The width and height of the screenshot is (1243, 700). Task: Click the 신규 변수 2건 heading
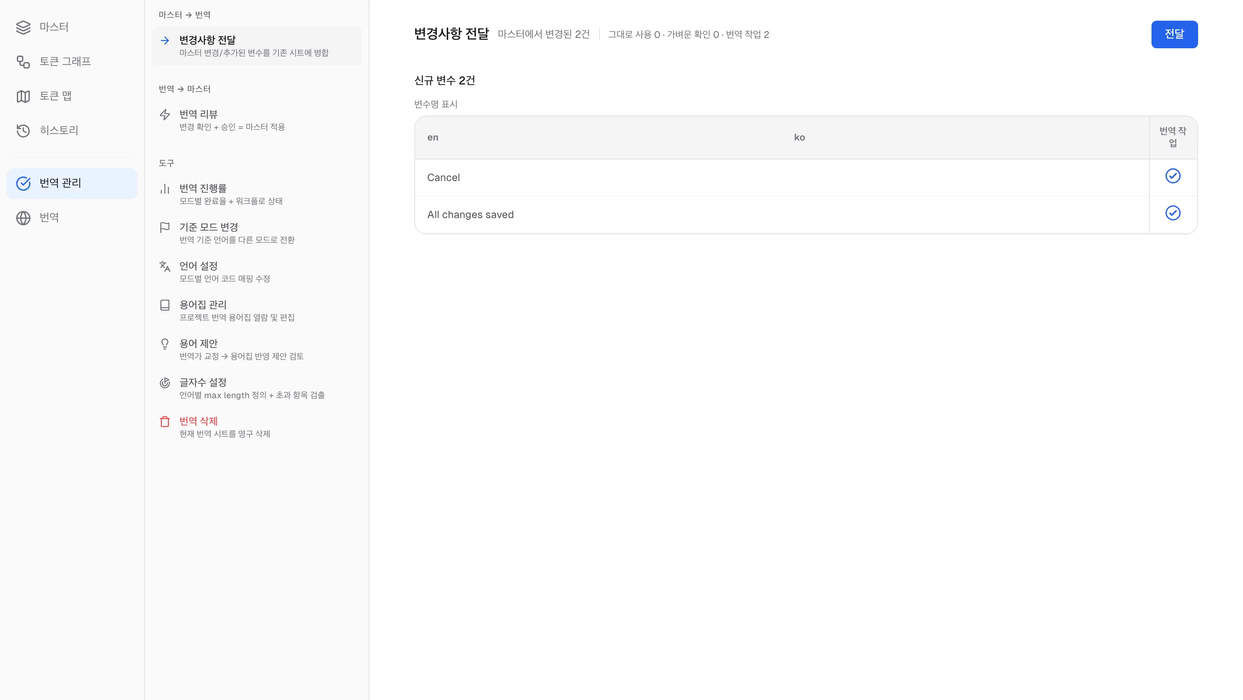(445, 81)
